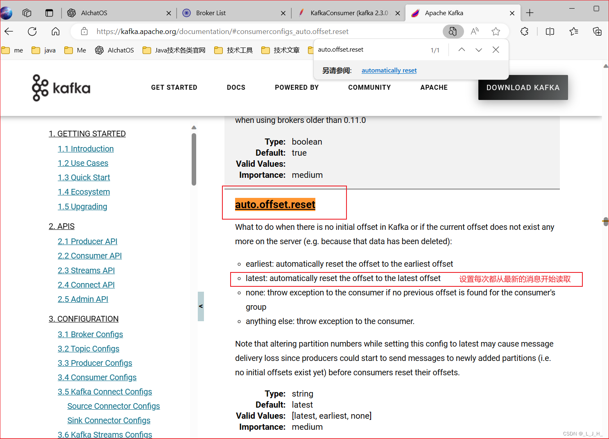Open 1.4 Ecosystem link
Viewport: 609px width, 440px height.
[84, 192]
